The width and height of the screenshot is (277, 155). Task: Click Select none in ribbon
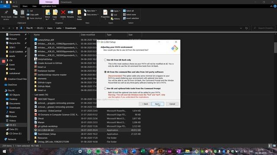129,15
